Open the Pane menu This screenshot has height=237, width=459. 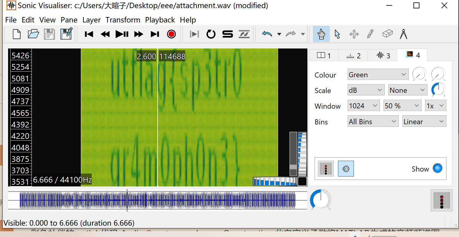69,20
